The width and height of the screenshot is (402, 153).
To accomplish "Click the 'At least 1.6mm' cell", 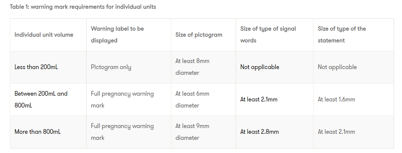I will [x=336, y=99].
